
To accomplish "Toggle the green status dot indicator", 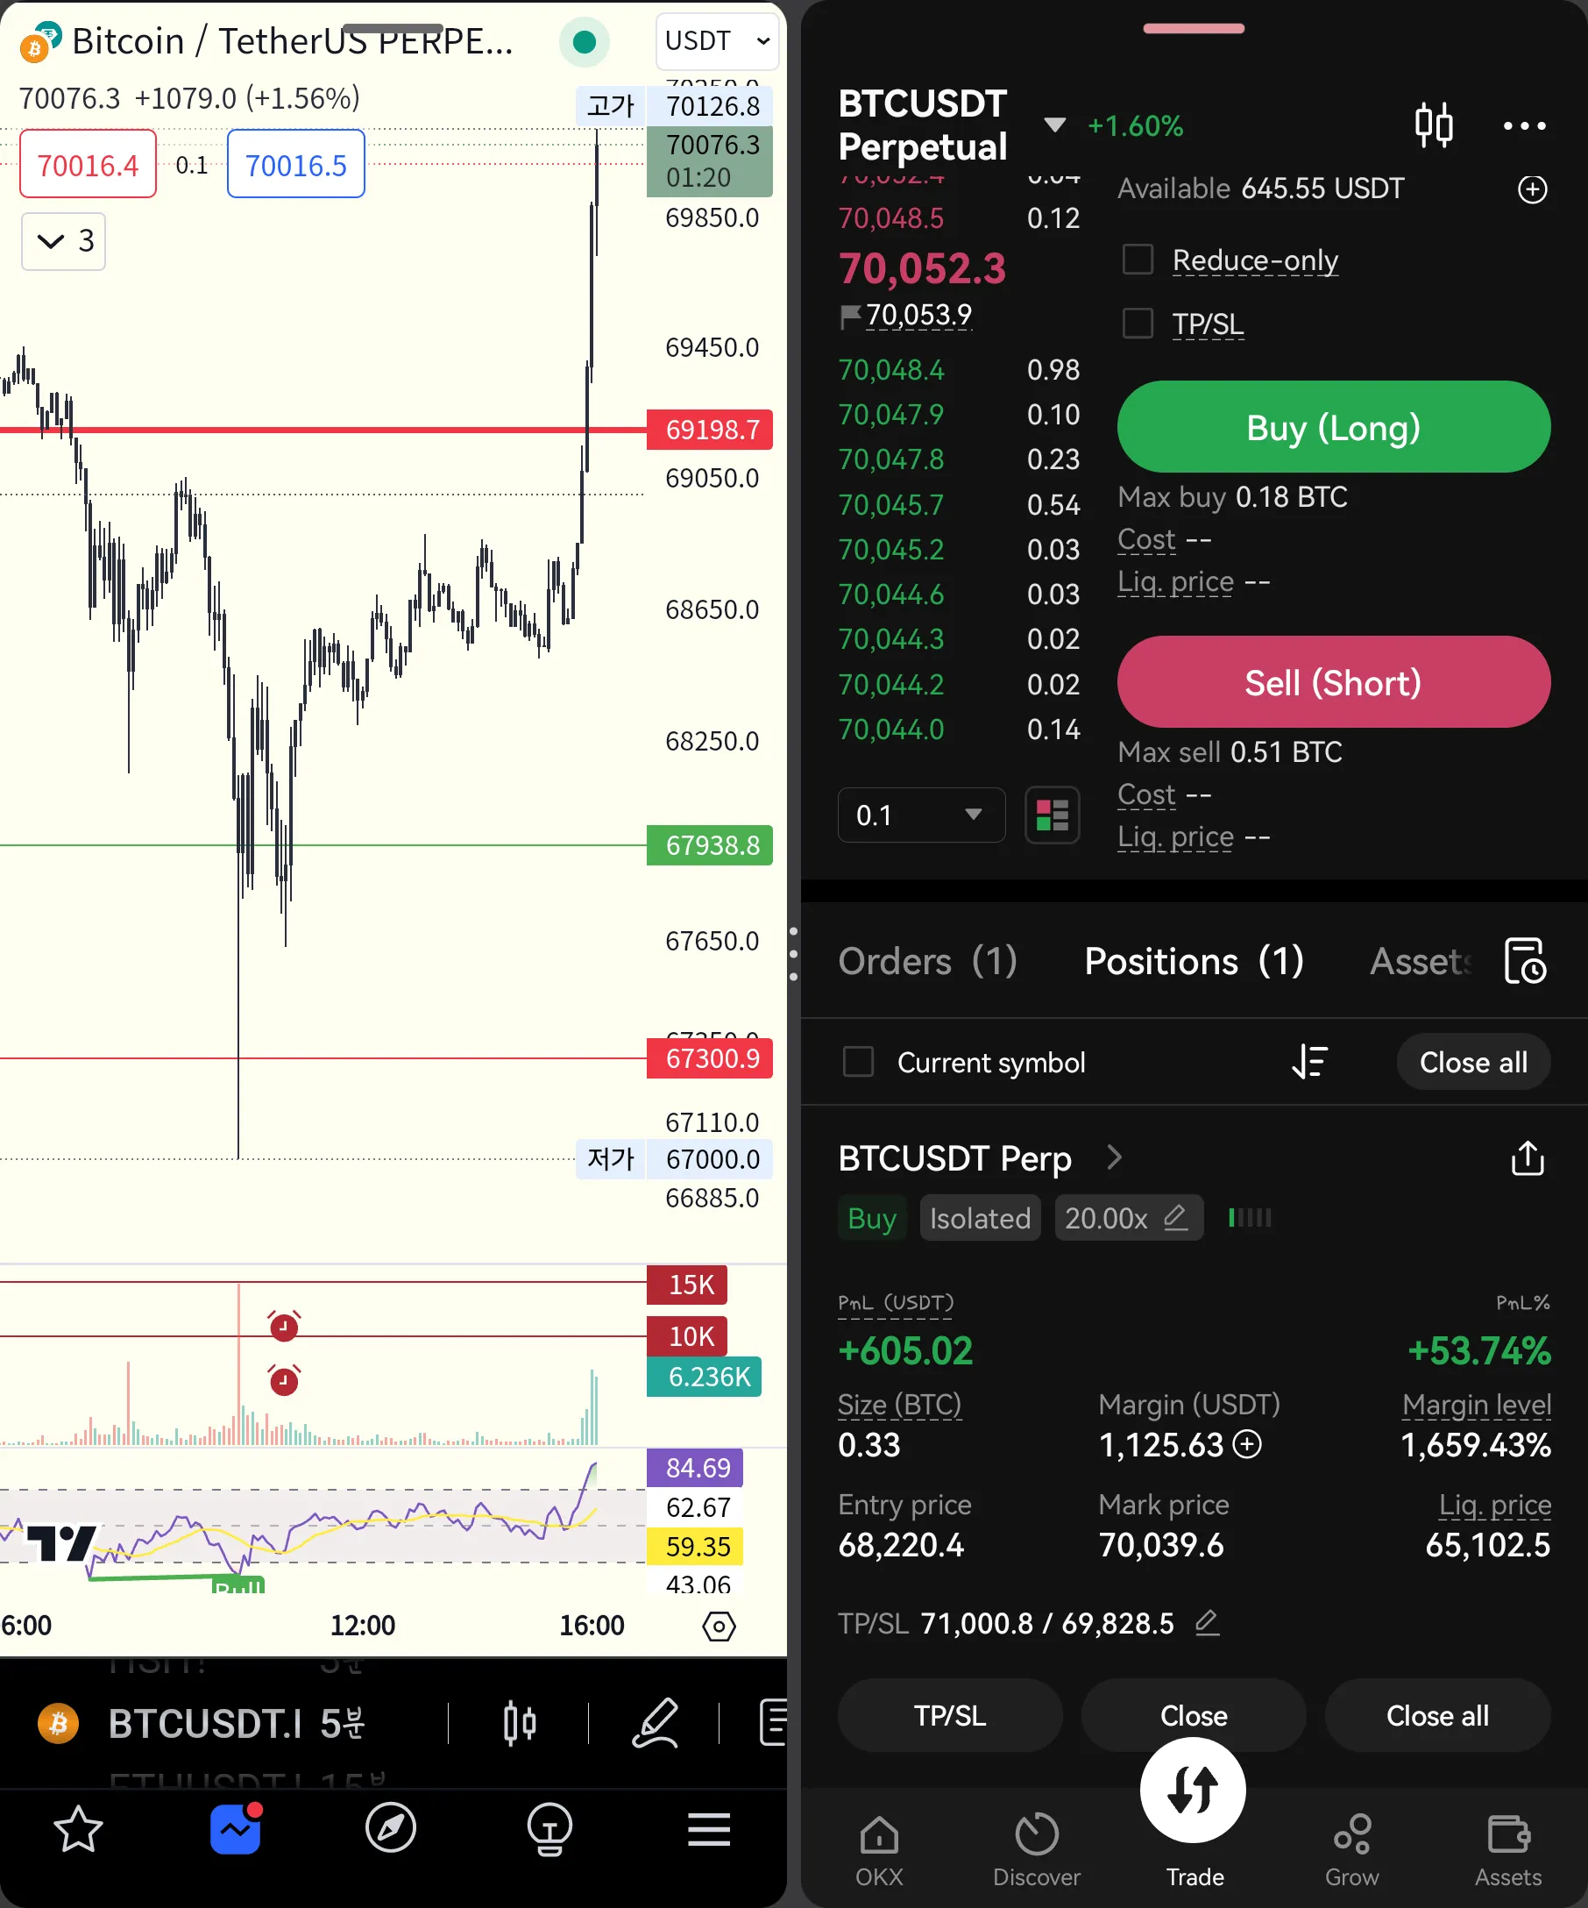I will point(585,42).
